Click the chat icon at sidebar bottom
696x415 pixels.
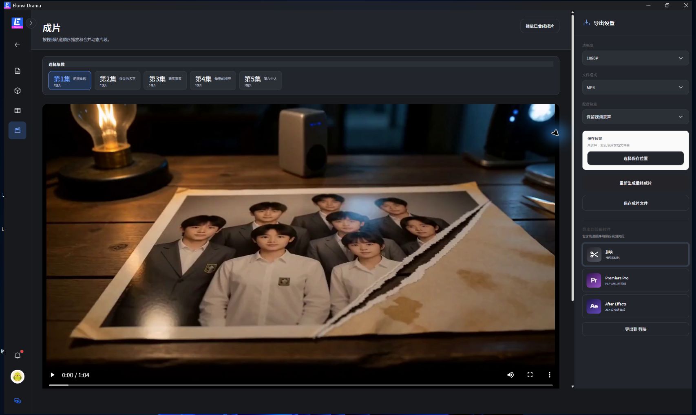pyautogui.click(x=18, y=401)
